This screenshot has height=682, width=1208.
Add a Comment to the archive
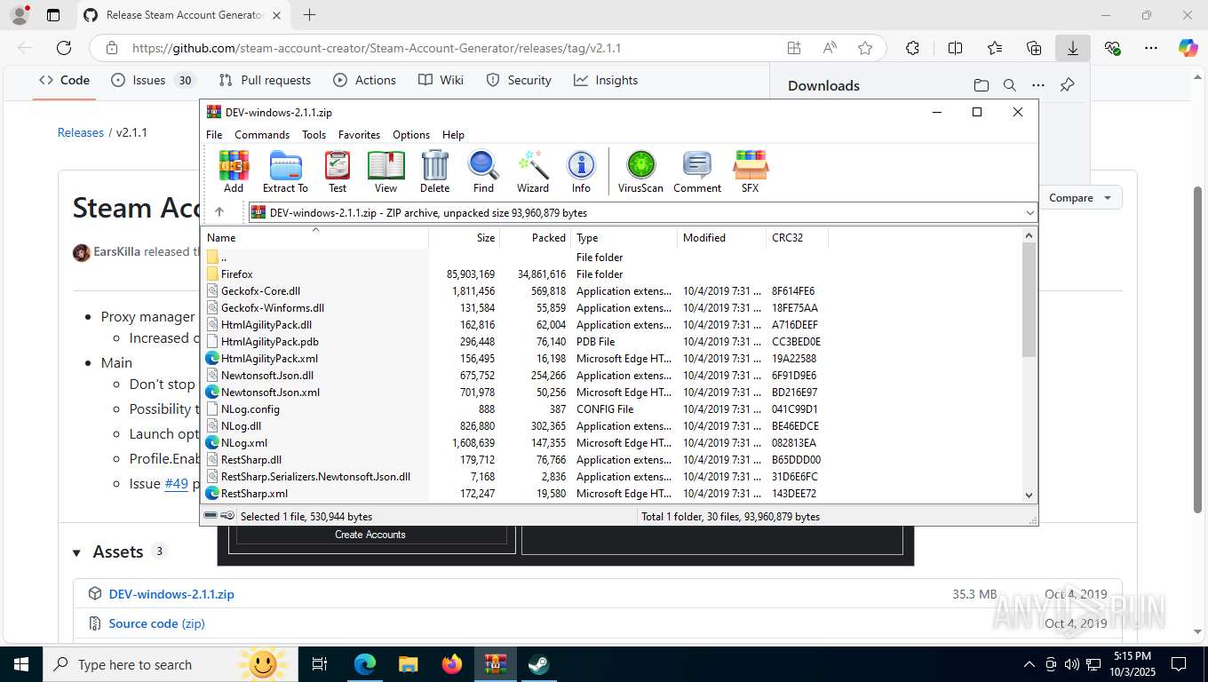click(697, 171)
